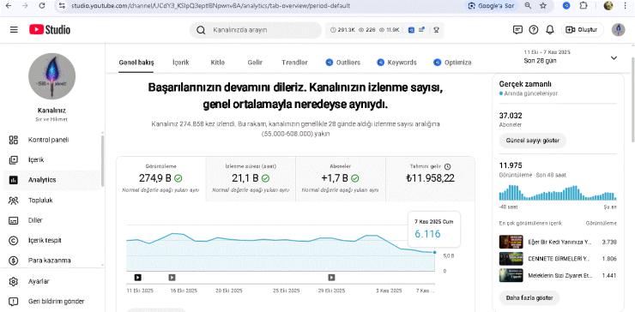Image resolution: width=635 pixels, height=312 pixels.
Task: Open Kontrol paneli in the sidebar
Action: click(51, 140)
